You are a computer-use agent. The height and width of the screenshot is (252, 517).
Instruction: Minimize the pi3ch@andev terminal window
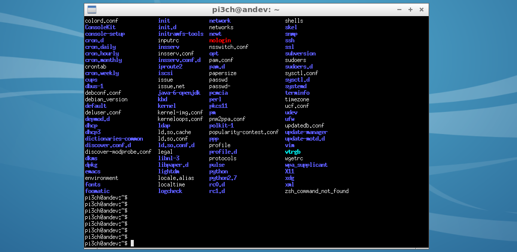tap(399, 10)
